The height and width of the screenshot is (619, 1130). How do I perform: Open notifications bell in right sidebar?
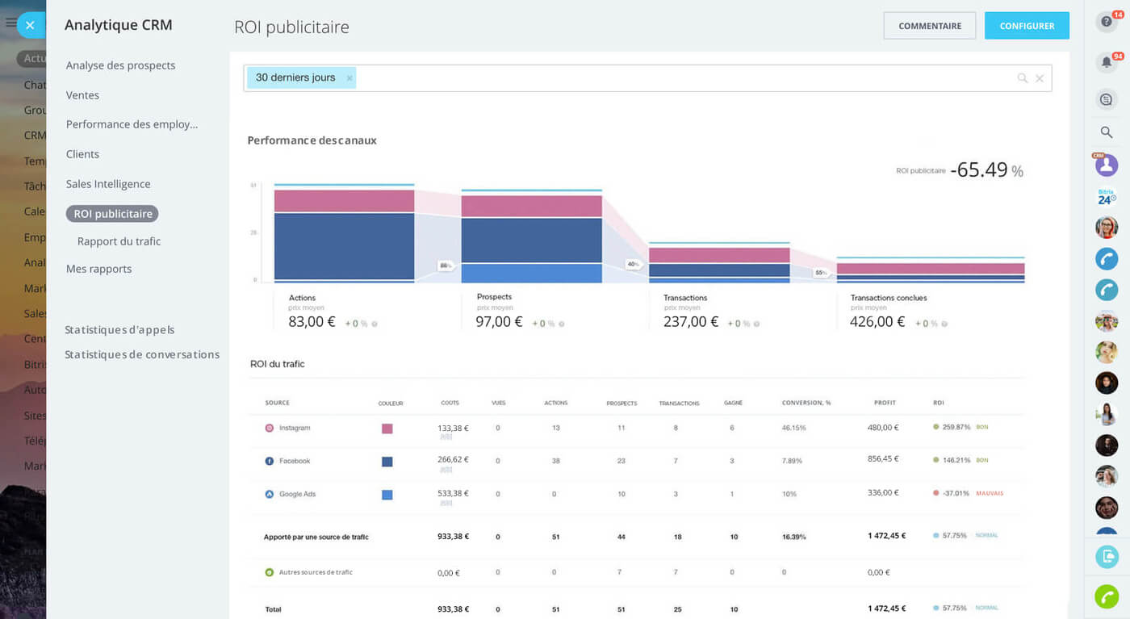[x=1106, y=62]
